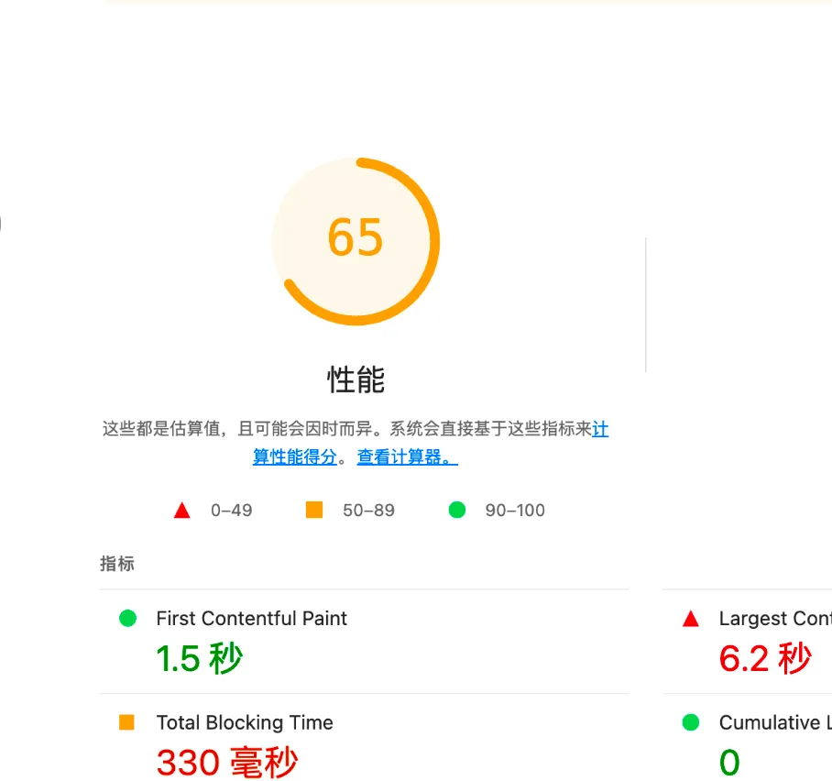Select the First Contentful Paint metric label
This screenshot has width=832, height=781.
click(251, 619)
